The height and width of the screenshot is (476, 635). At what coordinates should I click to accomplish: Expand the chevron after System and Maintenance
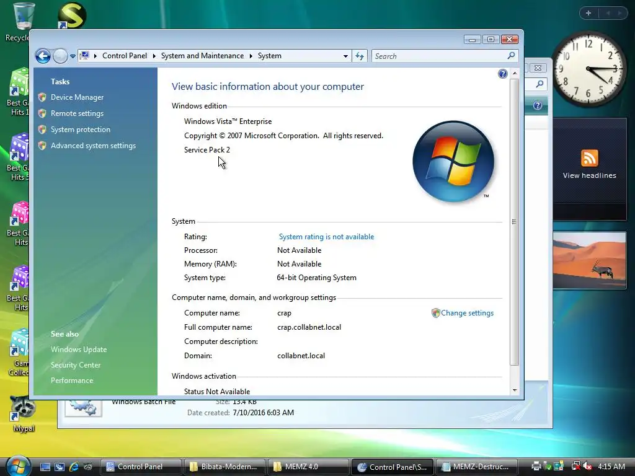pyautogui.click(x=251, y=56)
